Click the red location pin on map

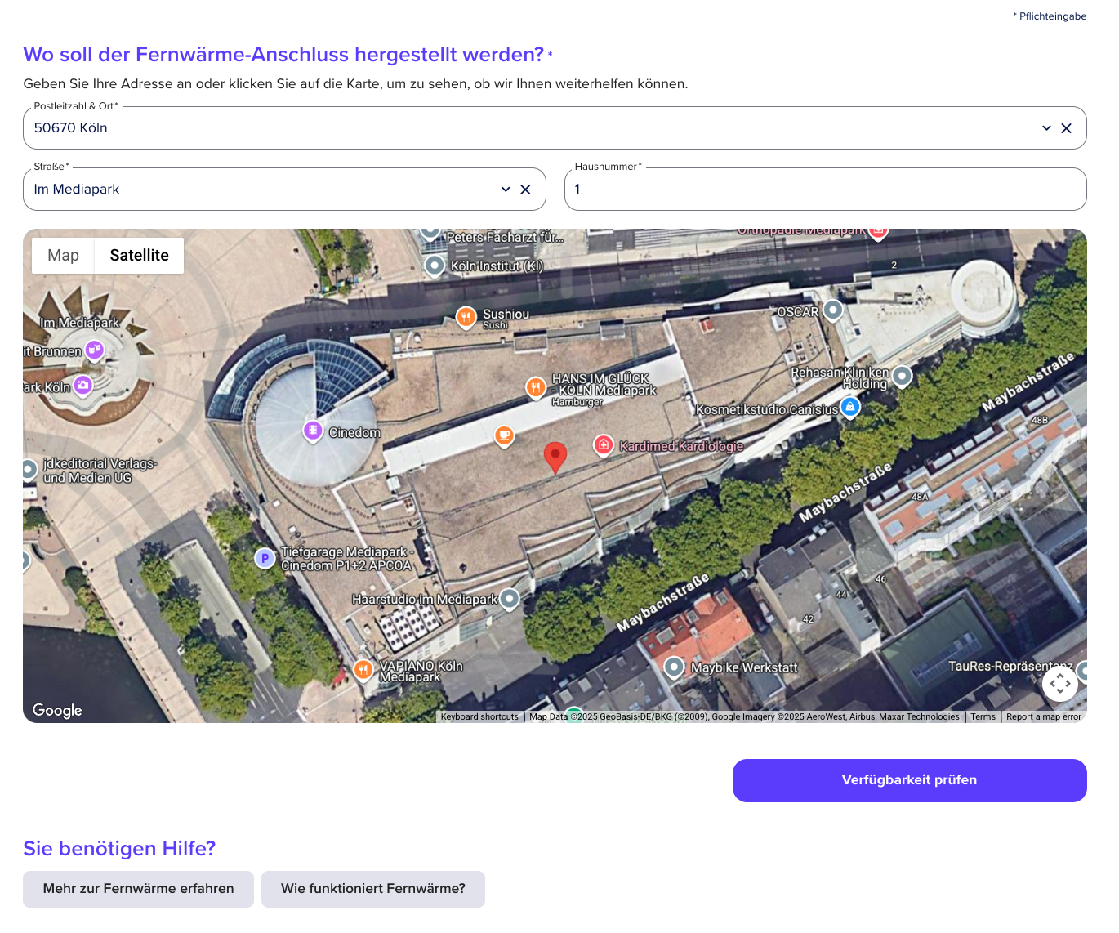[555, 458]
